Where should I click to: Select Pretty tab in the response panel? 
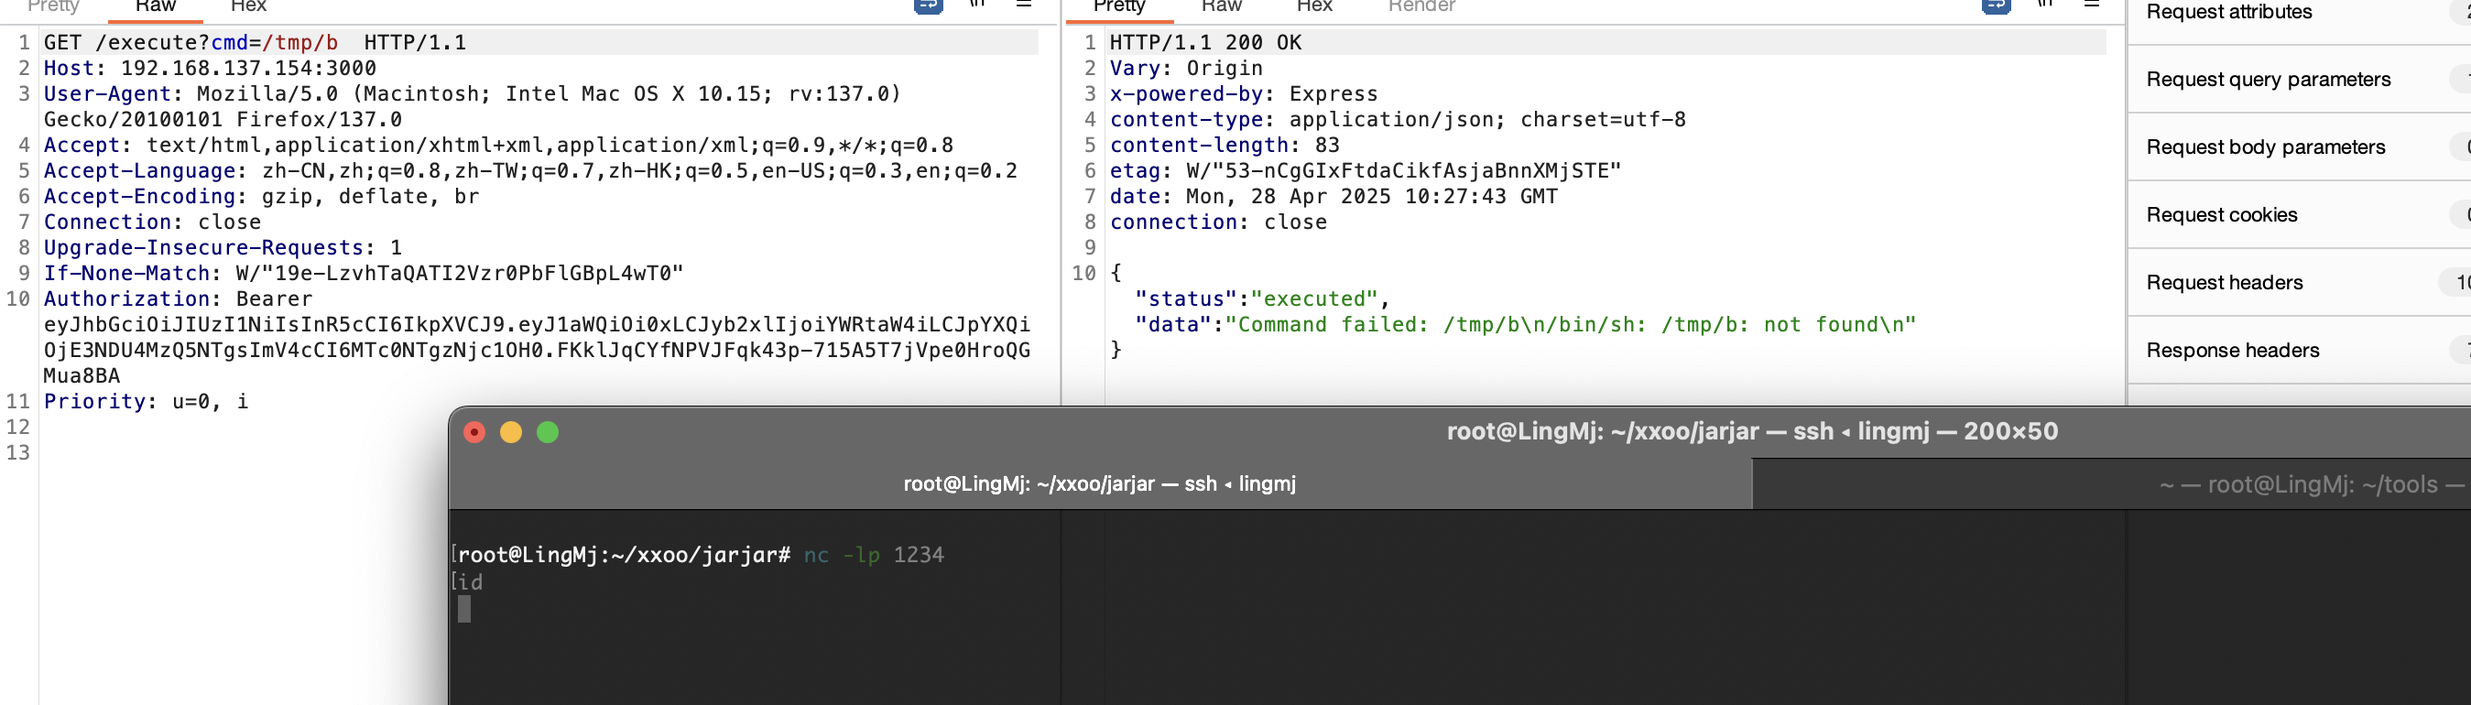[x=1119, y=6]
